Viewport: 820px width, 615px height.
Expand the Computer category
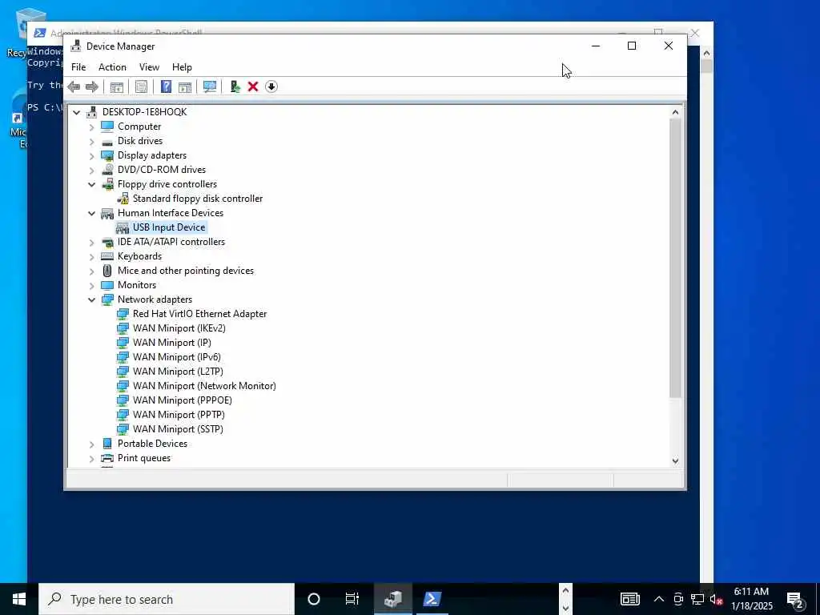point(92,127)
